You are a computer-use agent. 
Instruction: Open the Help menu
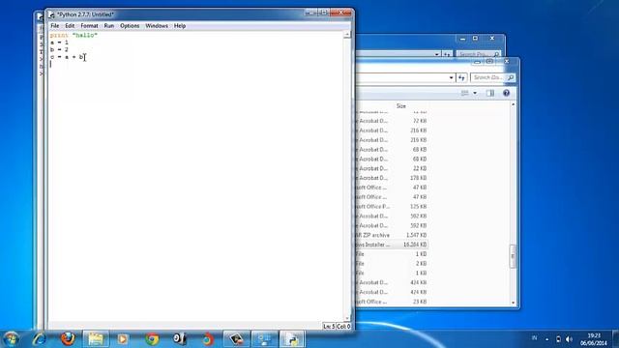[x=180, y=26]
